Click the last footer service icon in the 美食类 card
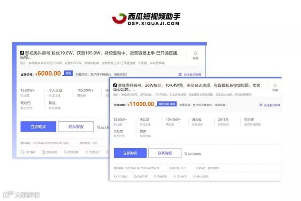This screenshot has width=301, height=201. point(194,176)
